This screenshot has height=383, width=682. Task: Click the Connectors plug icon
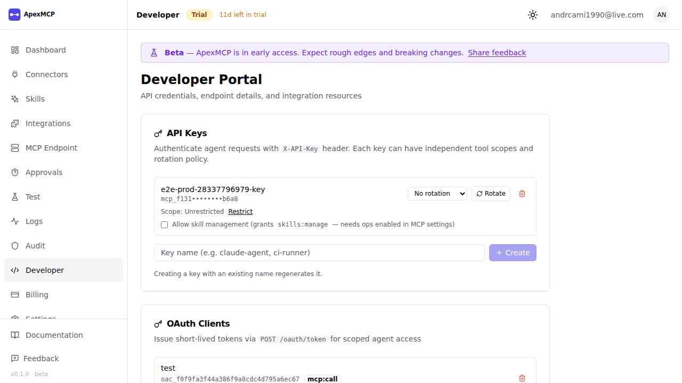pos(15,74)
